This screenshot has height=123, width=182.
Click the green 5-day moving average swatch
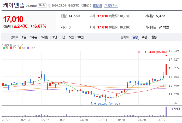pyautogui.click(x=4, y=48)
